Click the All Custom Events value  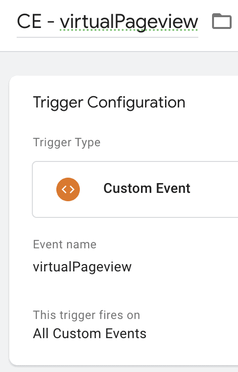(x=90, y=334)
